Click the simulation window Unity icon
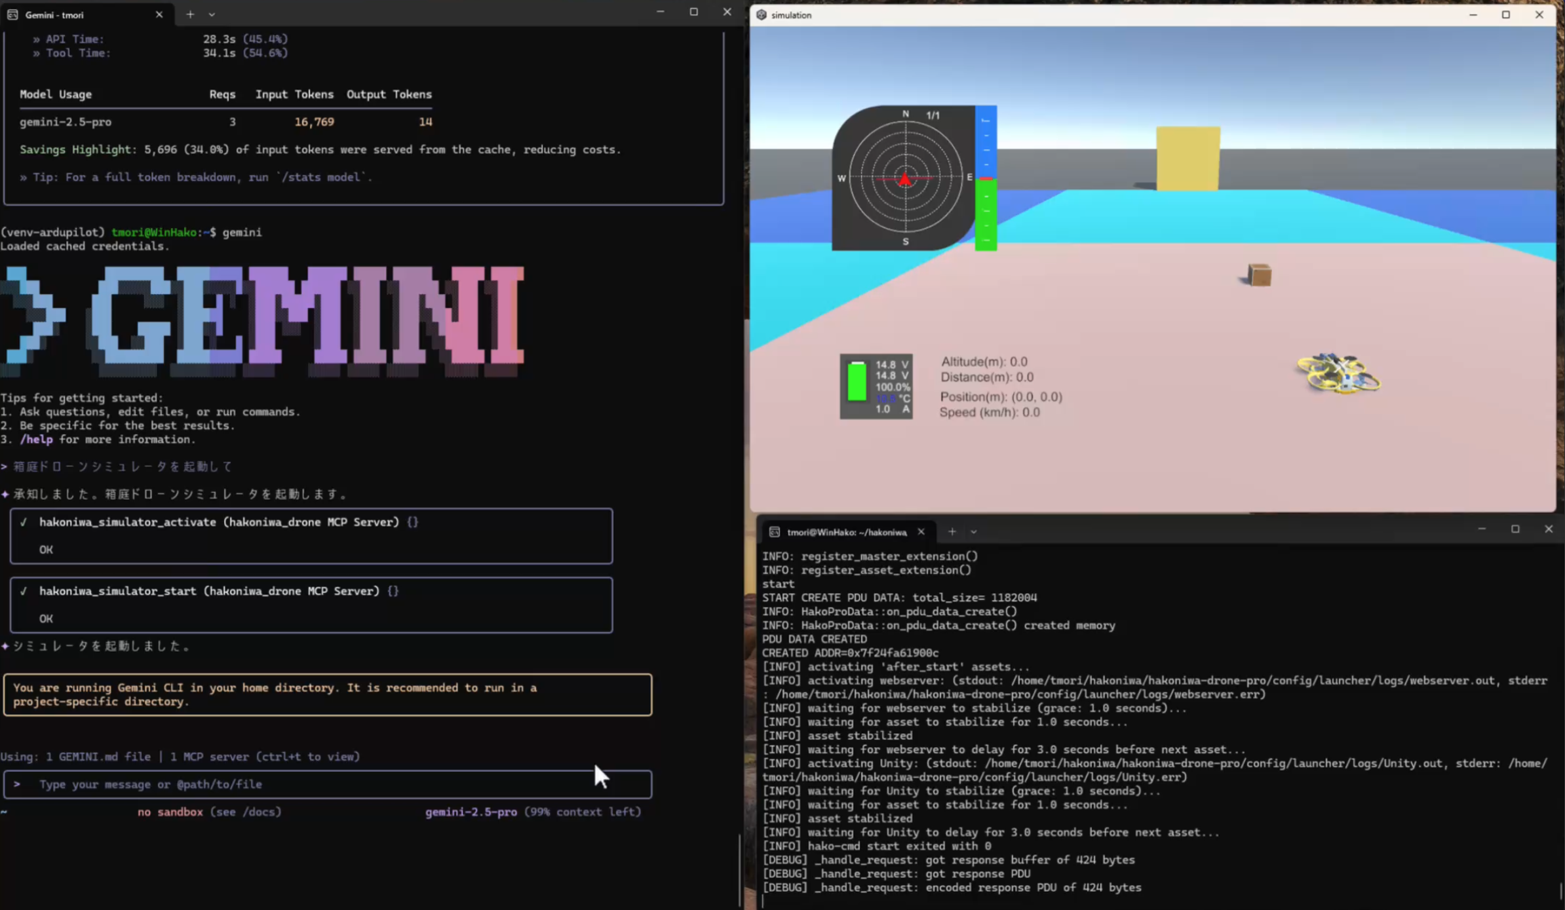Viewport: 1565px width, 910px height. [761, 14]
